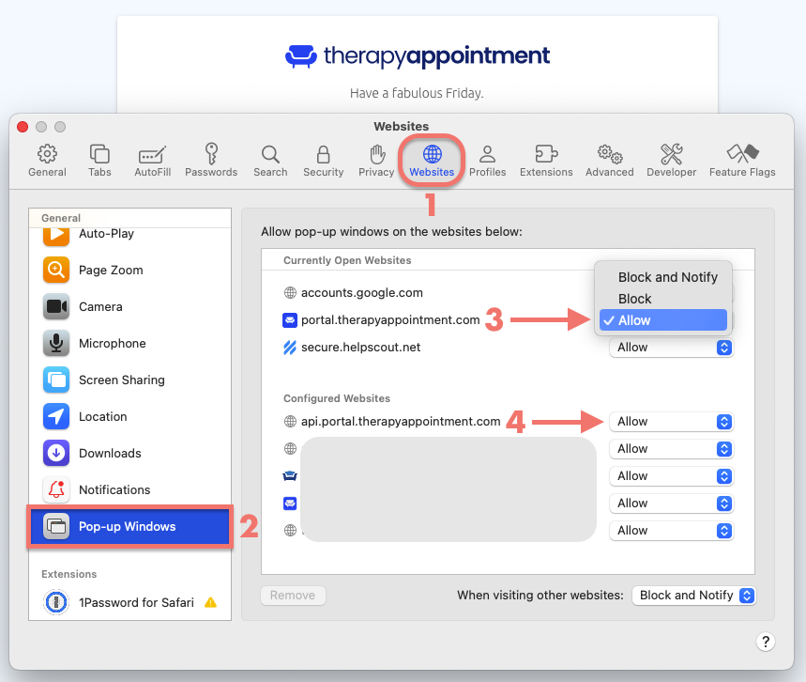Open the Developer pane
806x682 pixels.
pyautogui.click(x=671, y=161)
